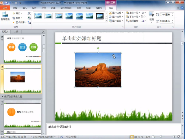This screenshot has height=139, width=185.
Task: Open the Crop (裁剪) tool
Action: pyautogui.click(x=151, y=16)
